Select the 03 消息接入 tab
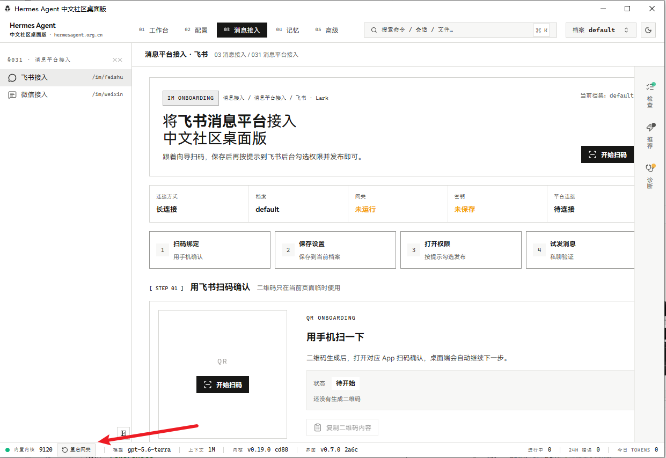This screenshot has height=458, width=666. pyautogui.click(x=242, y=30)
